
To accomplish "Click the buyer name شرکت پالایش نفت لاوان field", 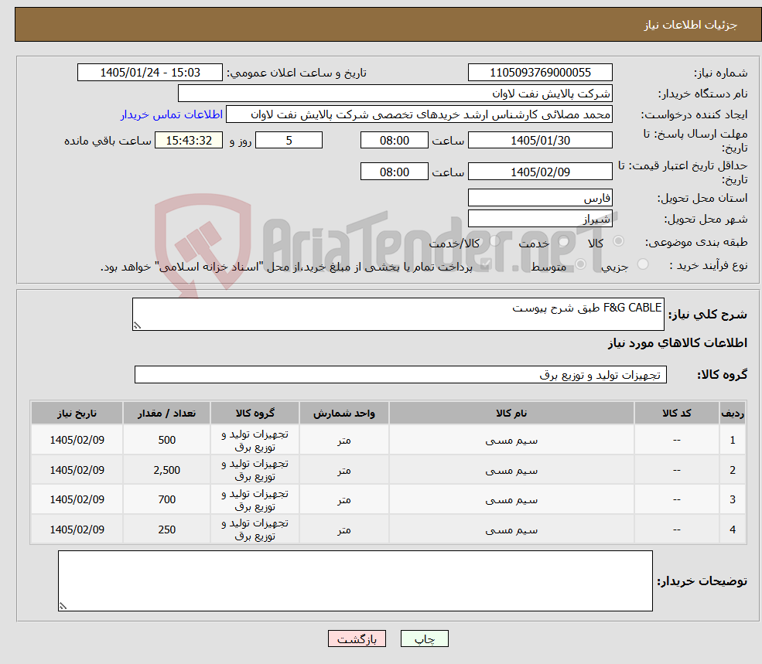I will [x=395, y=94].
